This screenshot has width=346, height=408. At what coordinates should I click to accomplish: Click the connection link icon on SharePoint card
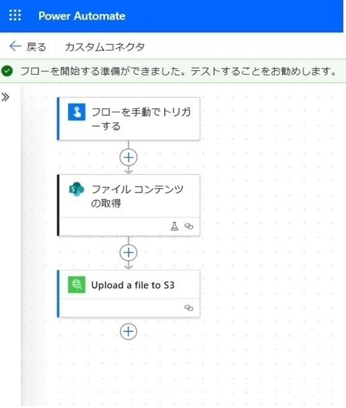click(x=188, y=226)
